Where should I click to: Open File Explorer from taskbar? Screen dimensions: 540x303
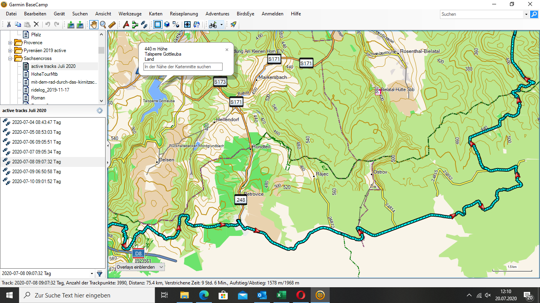(x=185, y=295)
